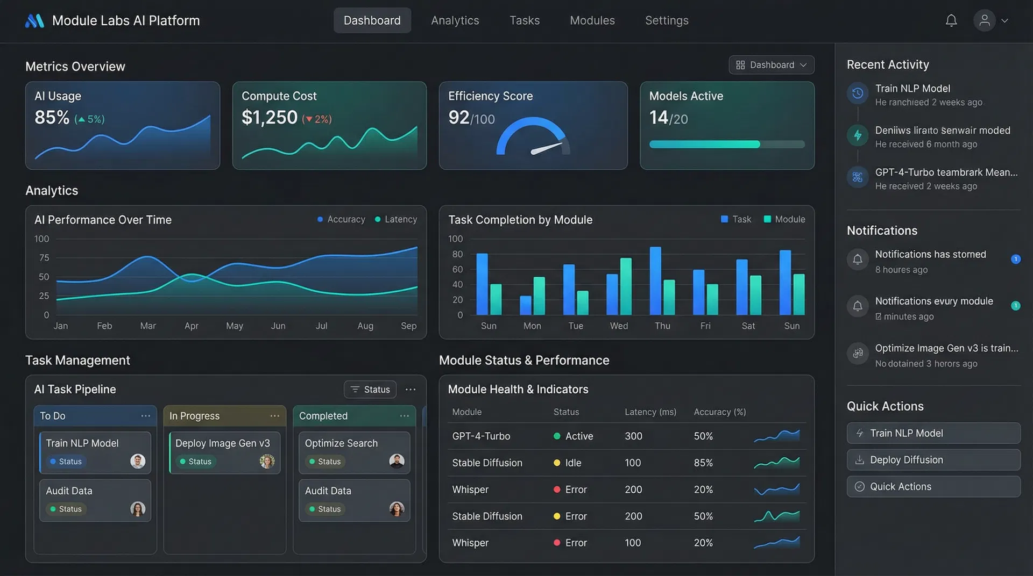
Task: Toggle the Task legend on Task Completion chart
Action: 735,219
